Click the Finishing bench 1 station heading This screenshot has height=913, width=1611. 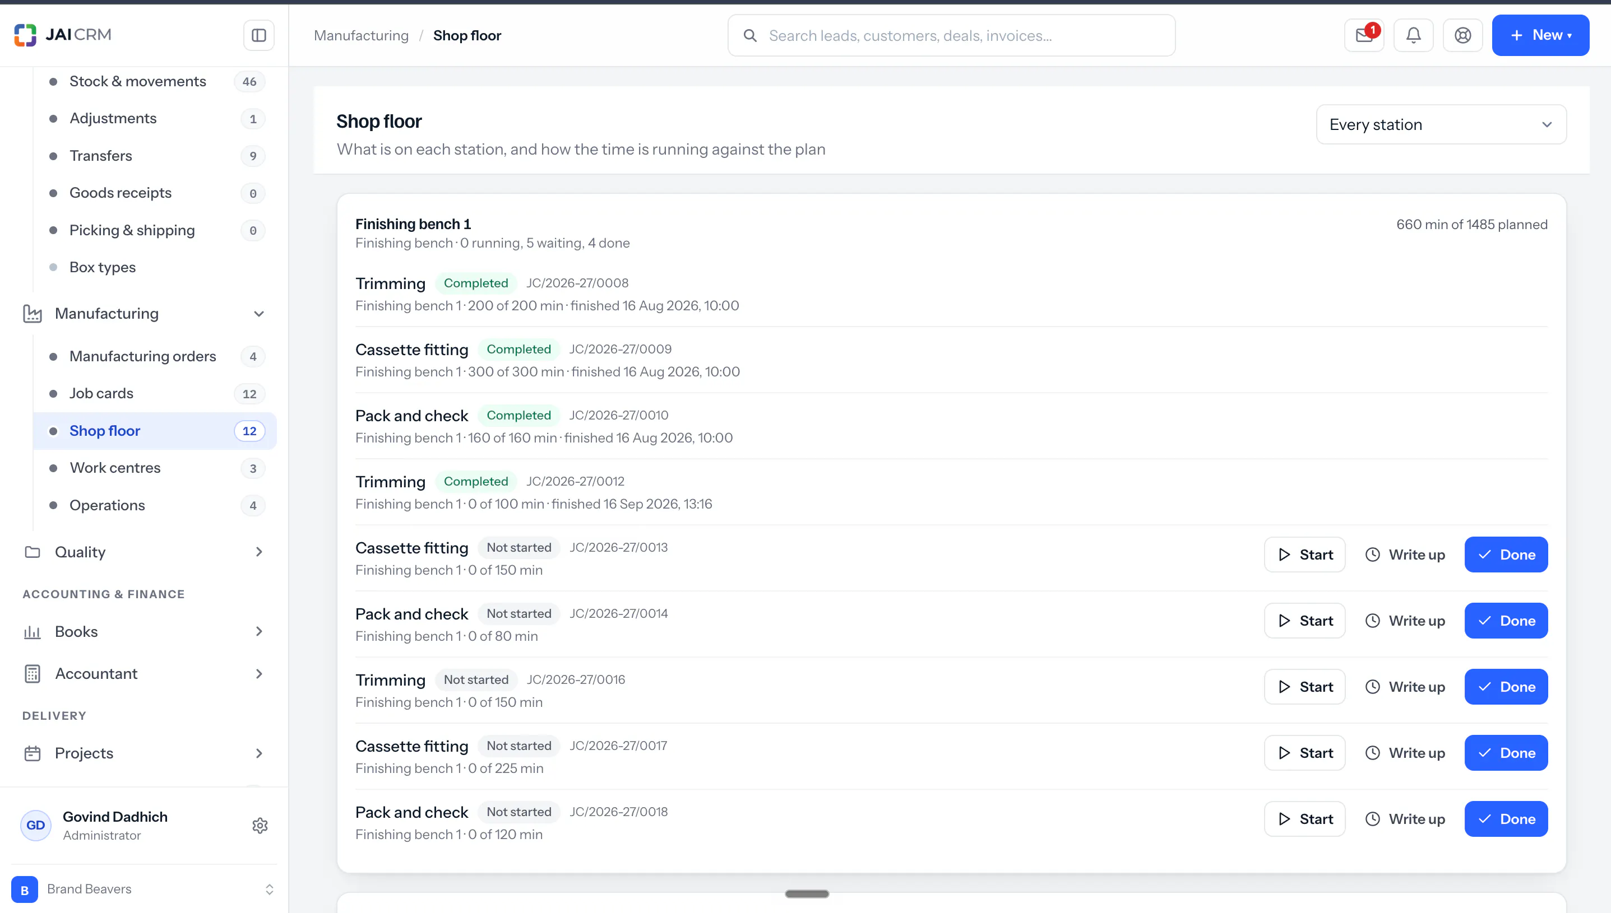(413, 224)
